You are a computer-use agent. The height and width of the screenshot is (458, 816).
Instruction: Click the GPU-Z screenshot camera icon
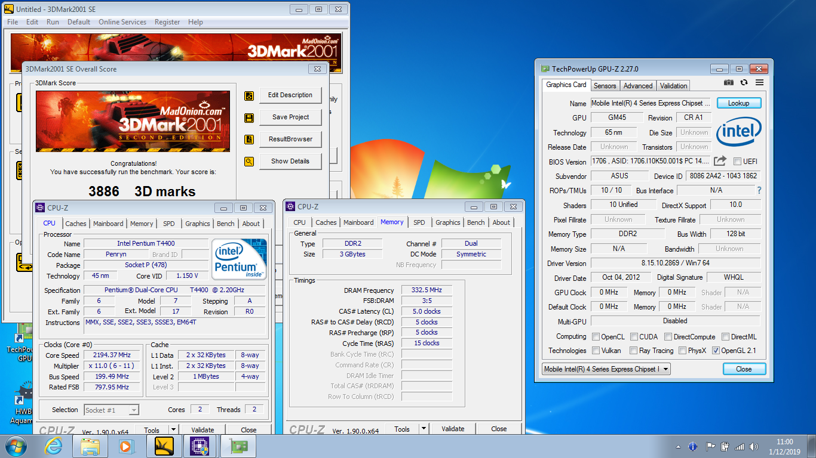pyautogui.click(x=729, y=83)
